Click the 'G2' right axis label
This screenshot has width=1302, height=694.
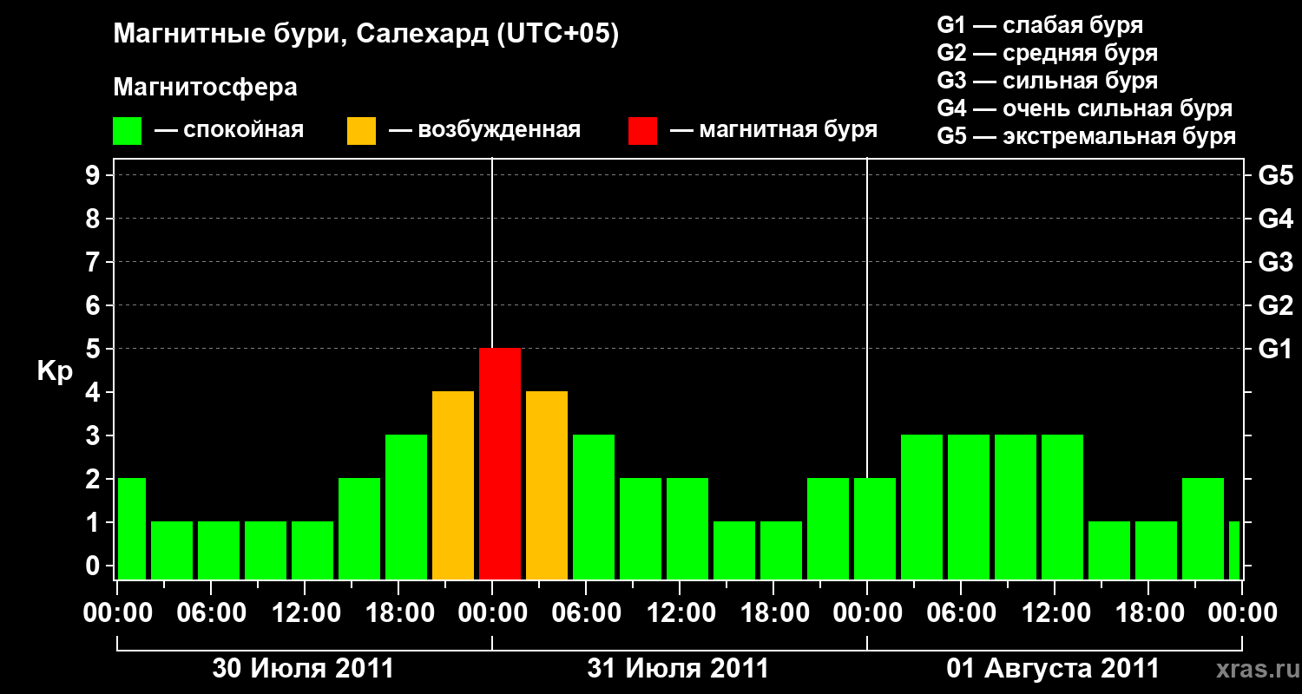[1275, 305]
